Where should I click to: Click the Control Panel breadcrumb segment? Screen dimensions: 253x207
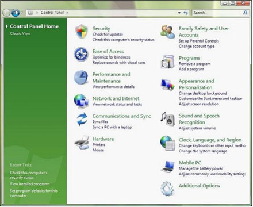point(52,13)
